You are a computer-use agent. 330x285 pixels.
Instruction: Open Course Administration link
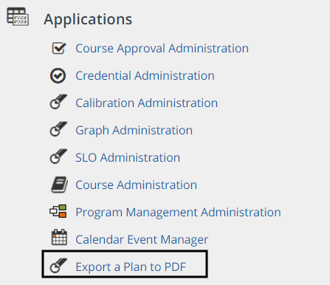pos(136,185)
